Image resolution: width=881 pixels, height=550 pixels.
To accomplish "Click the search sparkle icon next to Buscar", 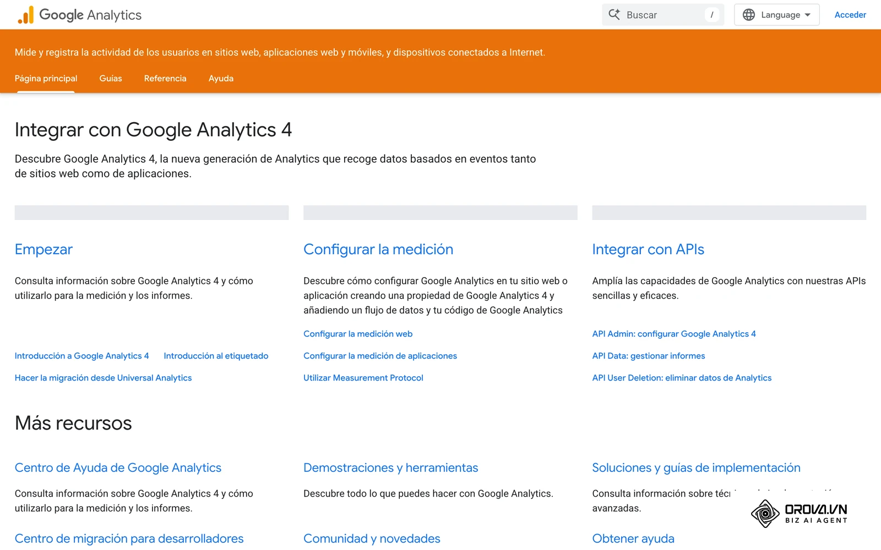I will coord(614,15).
